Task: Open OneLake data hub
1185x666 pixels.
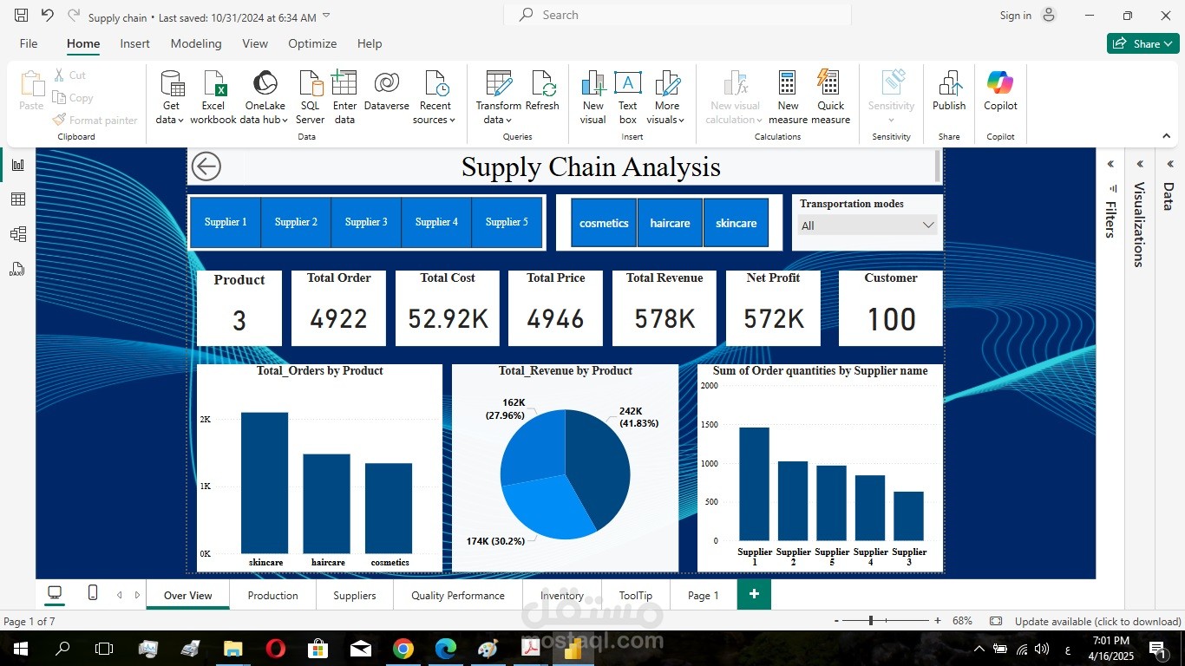Action: (x=265, y=97)
